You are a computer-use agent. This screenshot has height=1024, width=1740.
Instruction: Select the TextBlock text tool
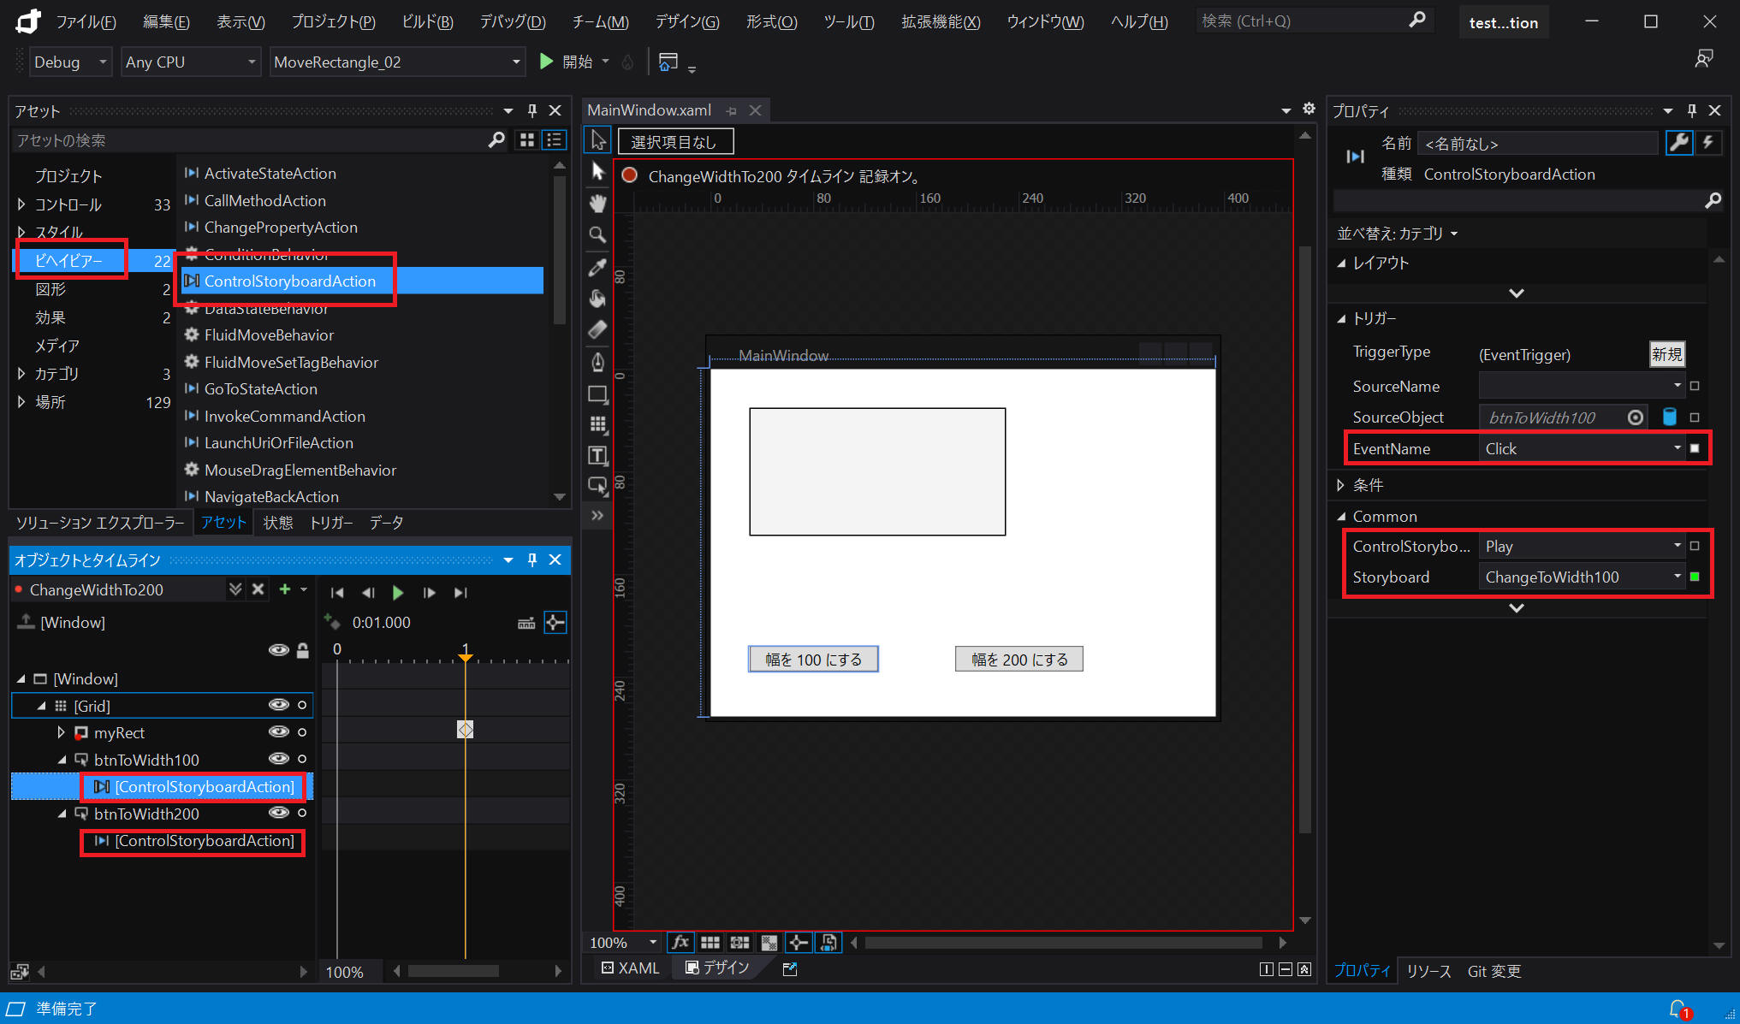tap(598, 455)
